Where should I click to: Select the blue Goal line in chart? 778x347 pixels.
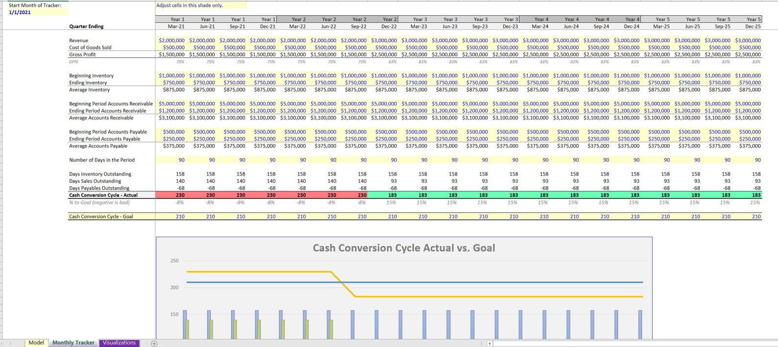coord(414,282)
